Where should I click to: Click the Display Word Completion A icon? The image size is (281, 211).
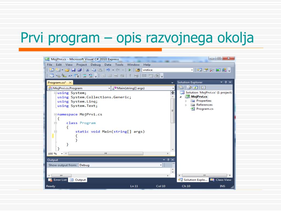70,76
